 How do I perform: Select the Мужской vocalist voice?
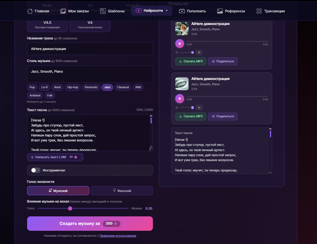click(58, 190)
